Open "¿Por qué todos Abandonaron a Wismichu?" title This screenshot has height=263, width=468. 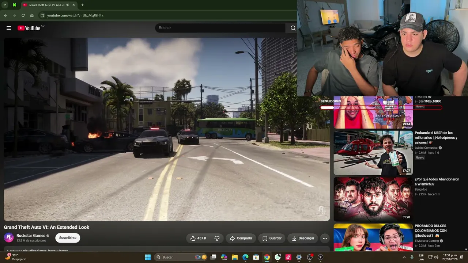click(437, 182)
